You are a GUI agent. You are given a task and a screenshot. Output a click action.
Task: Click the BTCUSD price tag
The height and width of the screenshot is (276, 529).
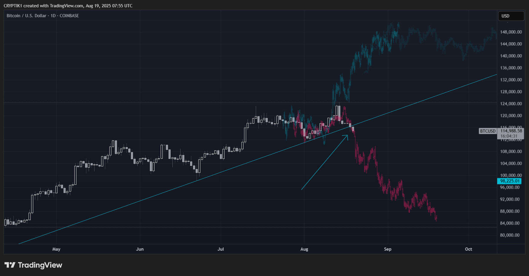488,131
